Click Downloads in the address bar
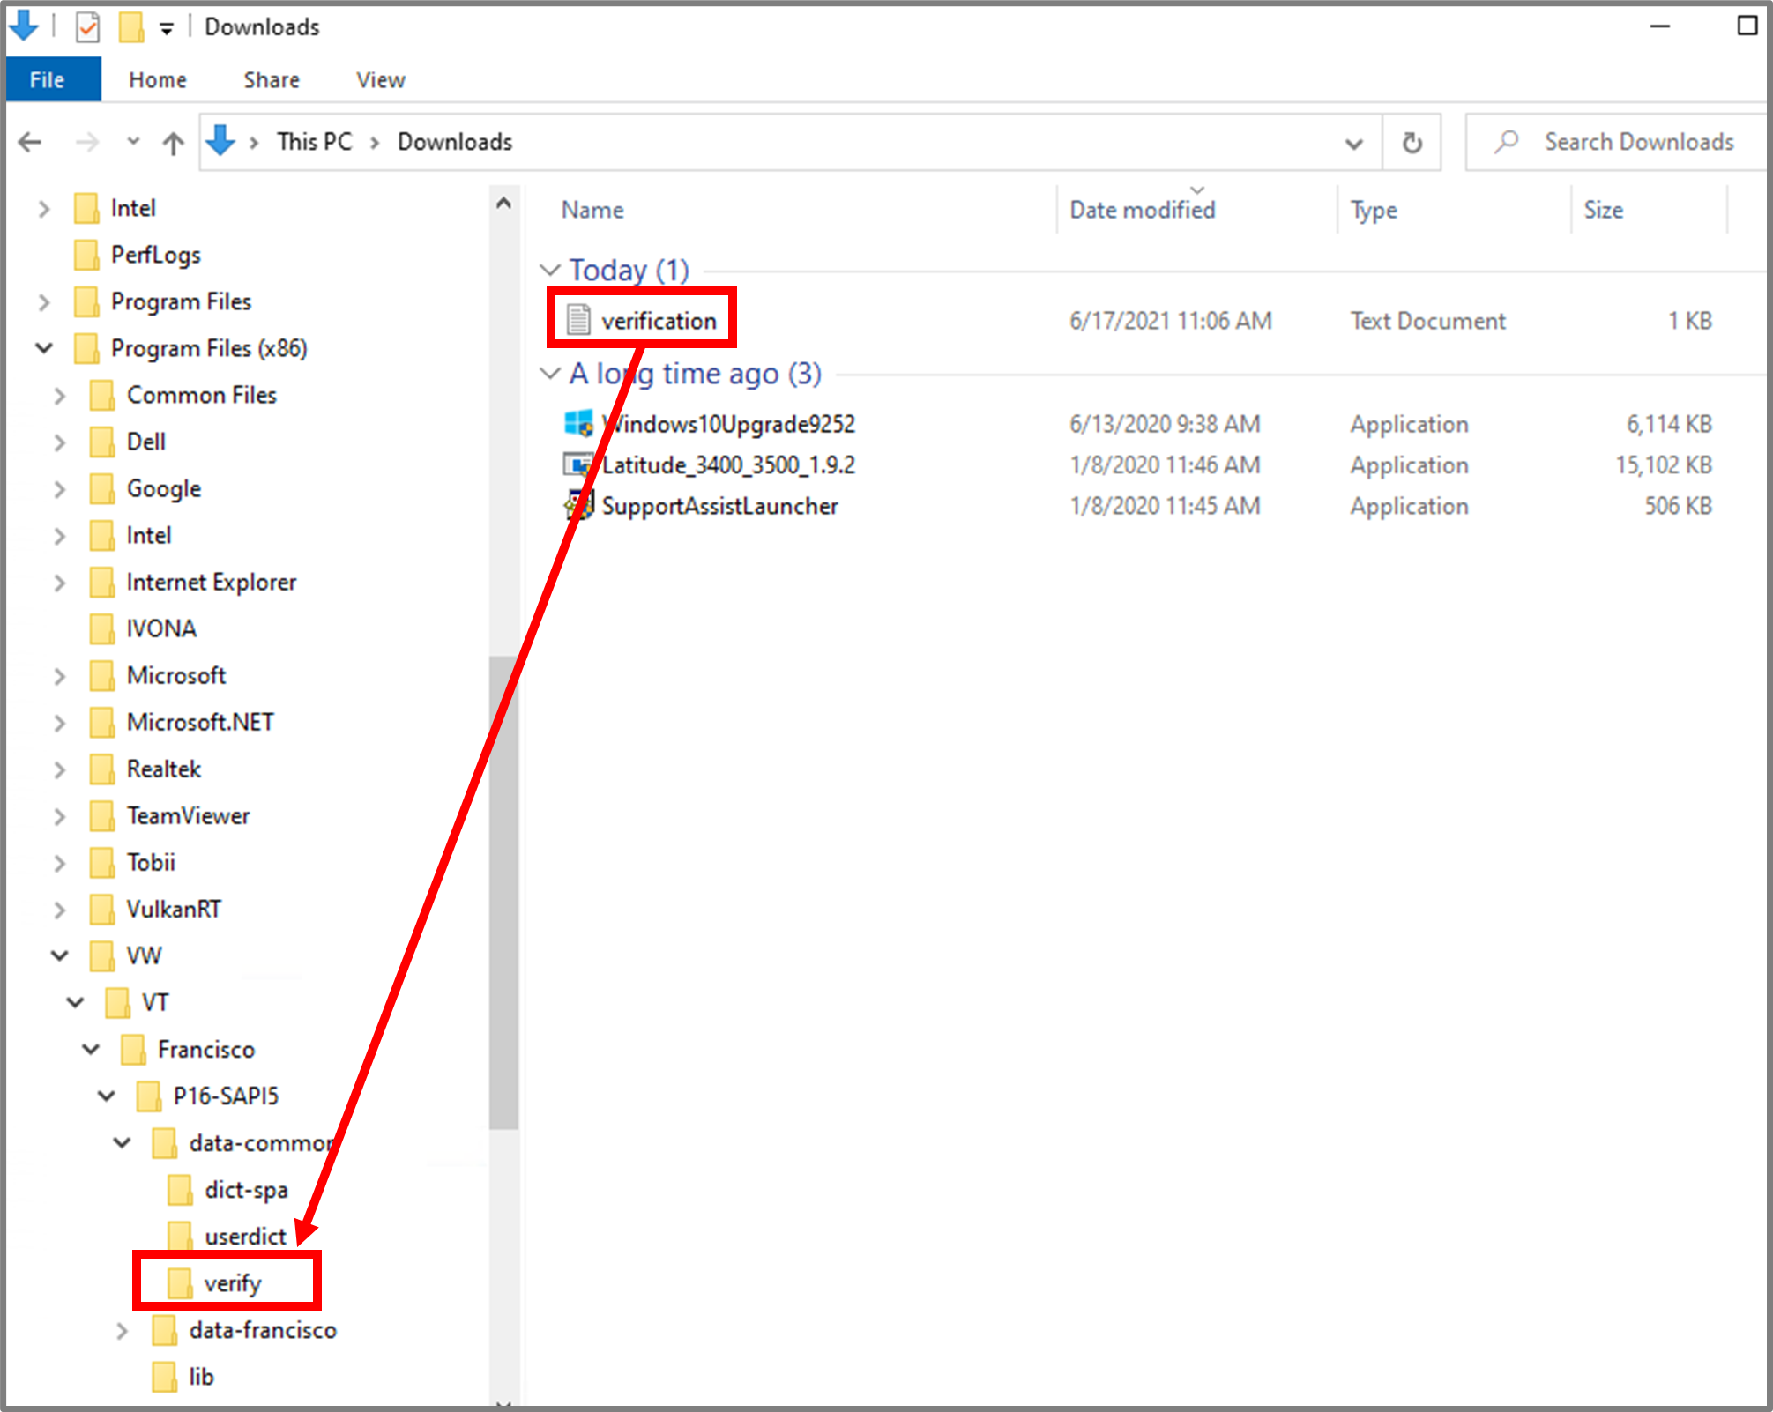The width and height of the screenshot is (1773, 1412). coord(454,142)
